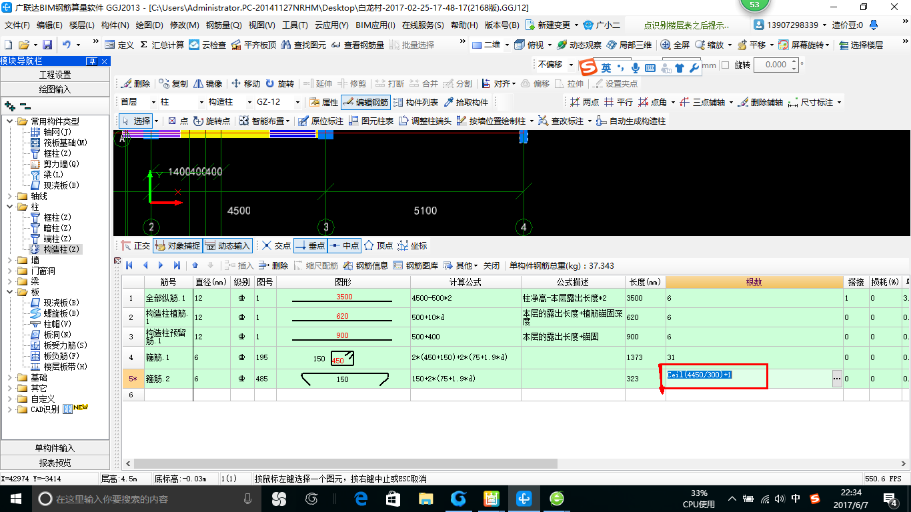911x512 pixels.
Task: Click the New file icon
Action: pyautogui.click(x=8, y=45)
